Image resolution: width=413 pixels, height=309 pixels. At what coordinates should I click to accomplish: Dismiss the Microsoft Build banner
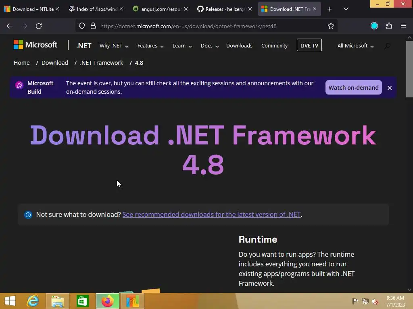click(390, 88)
